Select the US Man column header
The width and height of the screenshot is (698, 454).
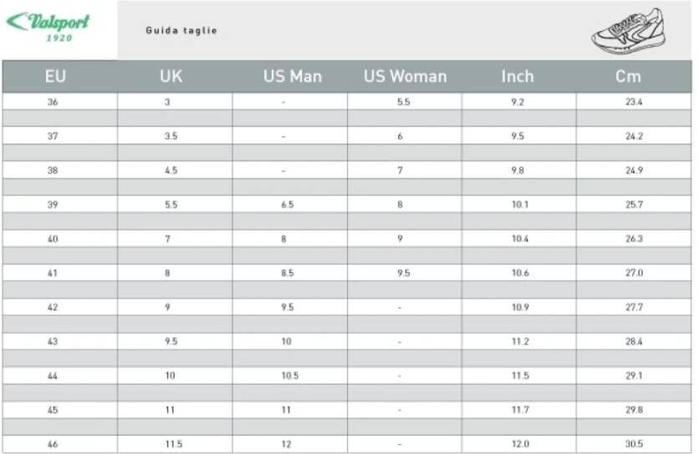[x=293, y=77]
